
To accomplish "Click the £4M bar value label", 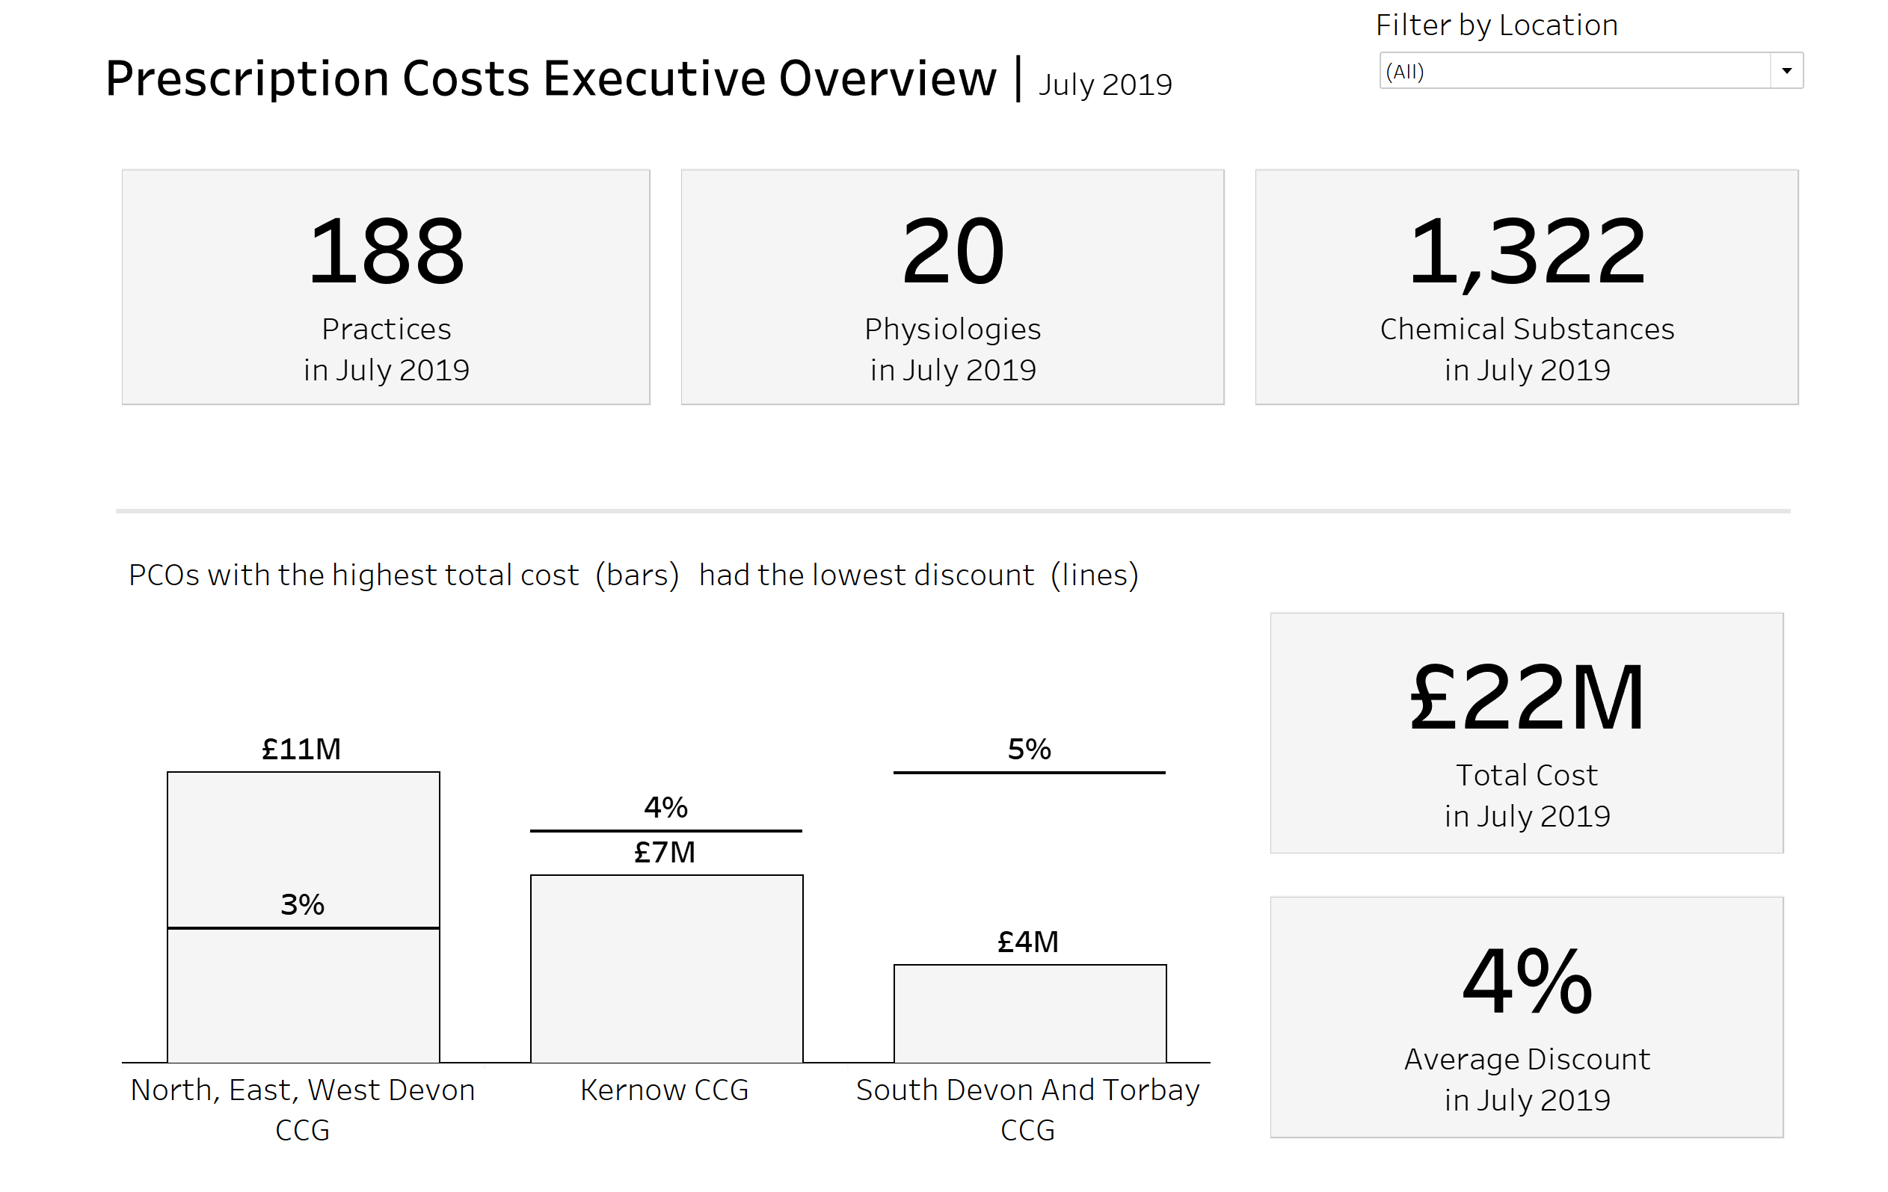I will 1028,942.
